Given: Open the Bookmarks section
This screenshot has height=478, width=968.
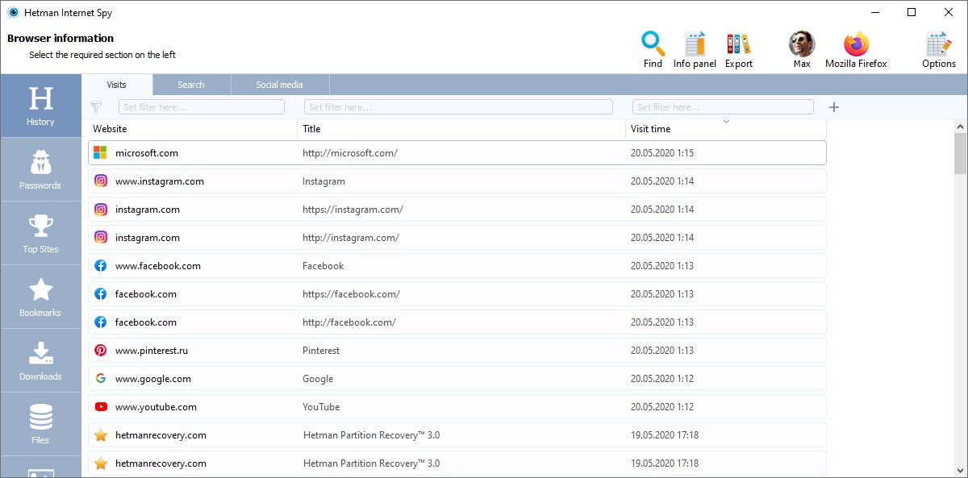Looking at the screenshot, I should [x=40, y=297].
